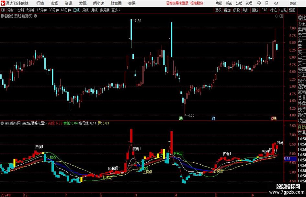Open the 资讯 menu
The width and height of the screenshot is (306, 197).
point(69,3)
